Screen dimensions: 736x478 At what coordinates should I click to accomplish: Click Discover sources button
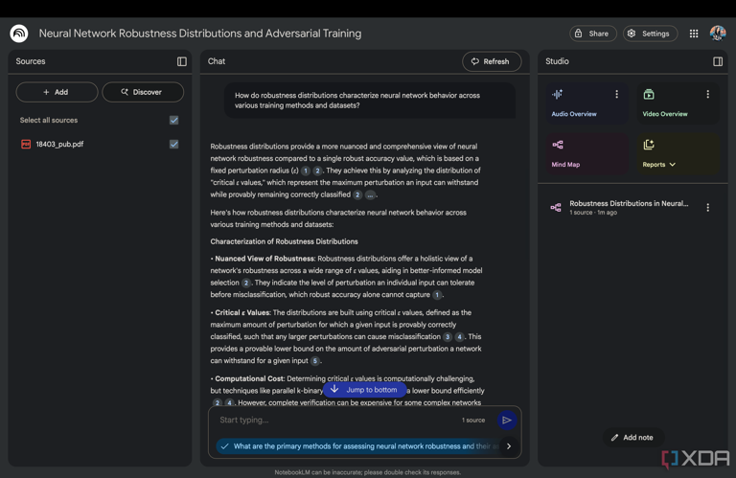click(x=143, y=92)
